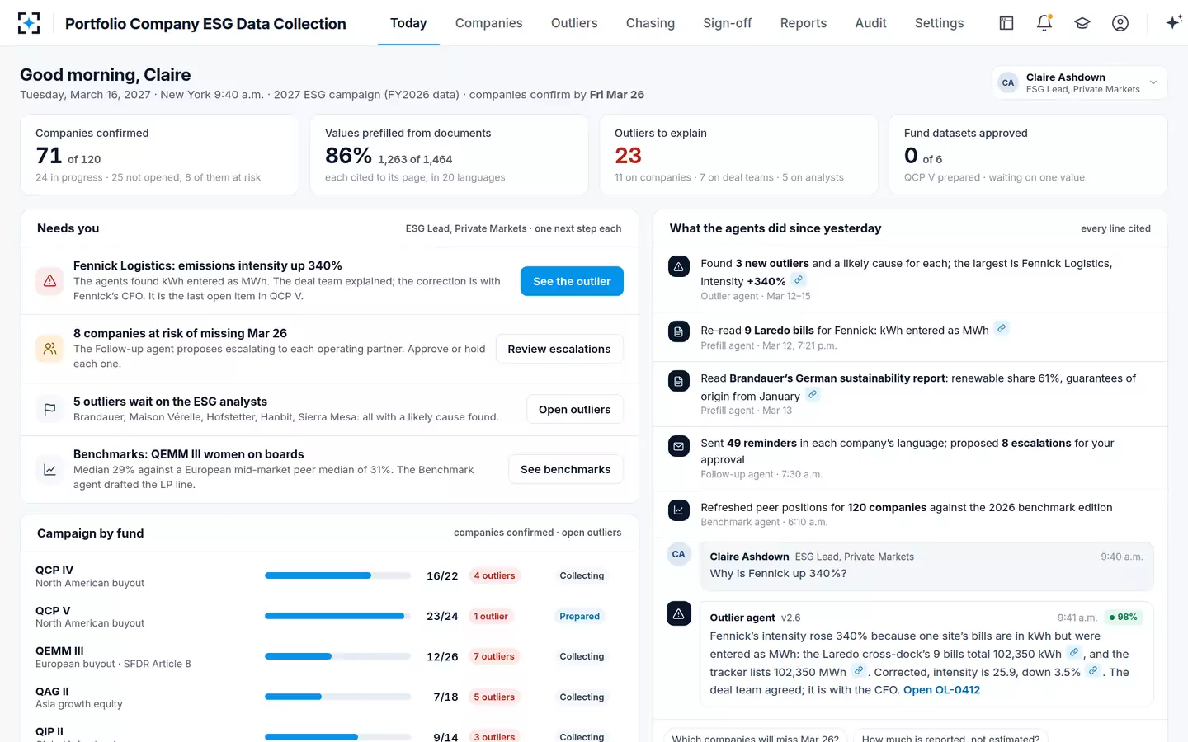Open citation link after intensity +340%

click(799, 280)
